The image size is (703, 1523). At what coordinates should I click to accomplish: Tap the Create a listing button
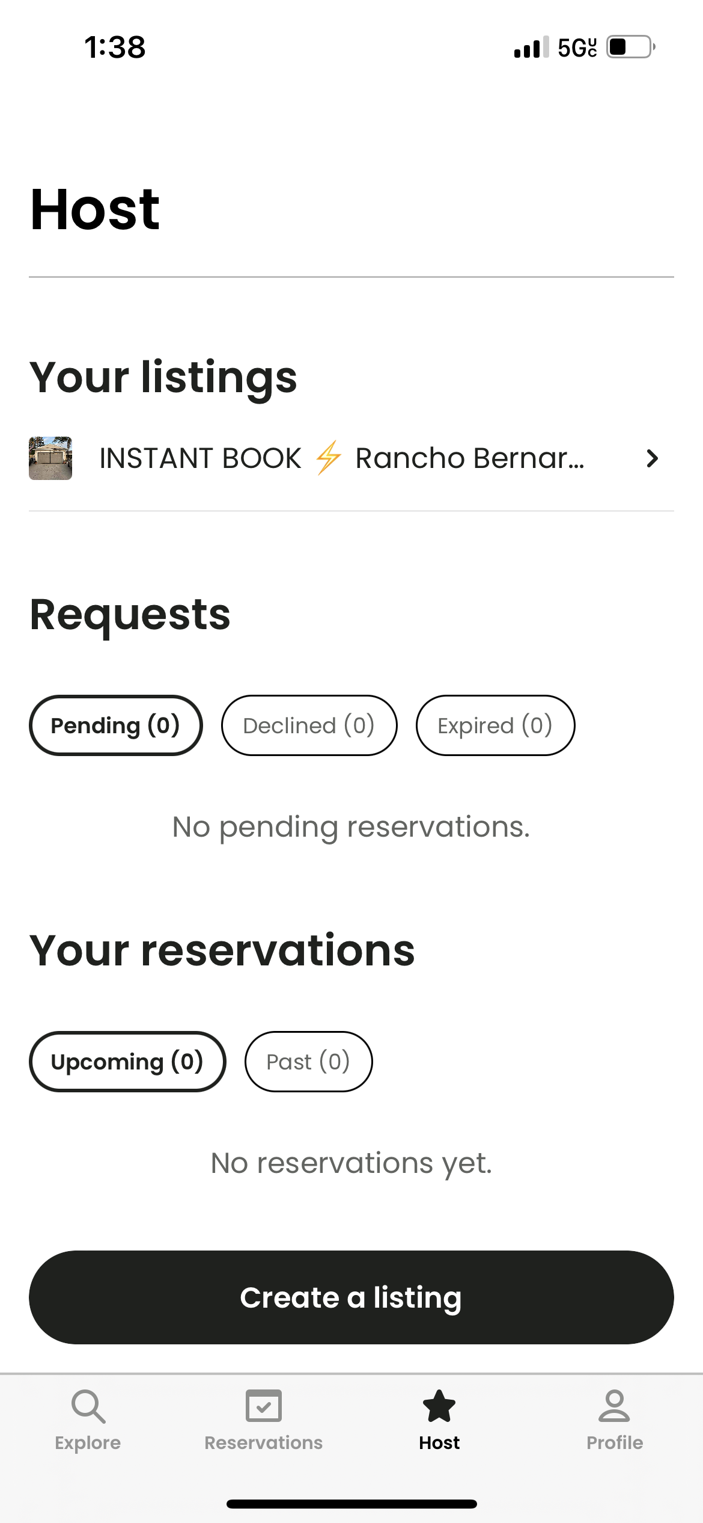tap(351, 1297)
